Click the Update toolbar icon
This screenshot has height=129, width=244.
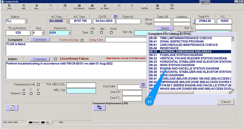click(x=51, y=7)
